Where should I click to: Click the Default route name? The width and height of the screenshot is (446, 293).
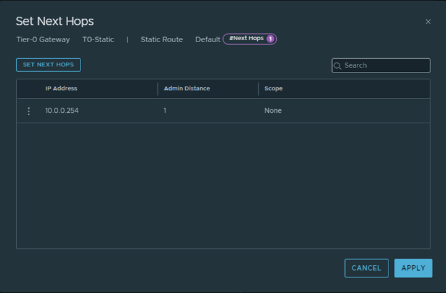click(x=208, y=40)
